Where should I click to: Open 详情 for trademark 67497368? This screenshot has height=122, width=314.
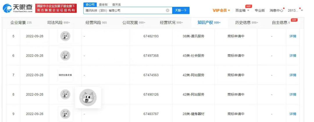coord(293,56)
